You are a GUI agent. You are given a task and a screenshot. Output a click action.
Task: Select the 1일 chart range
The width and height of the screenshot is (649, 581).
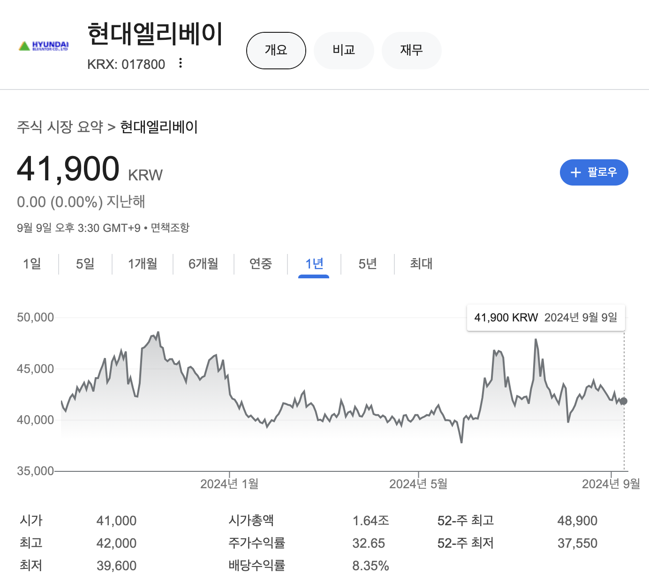(32, 264)
